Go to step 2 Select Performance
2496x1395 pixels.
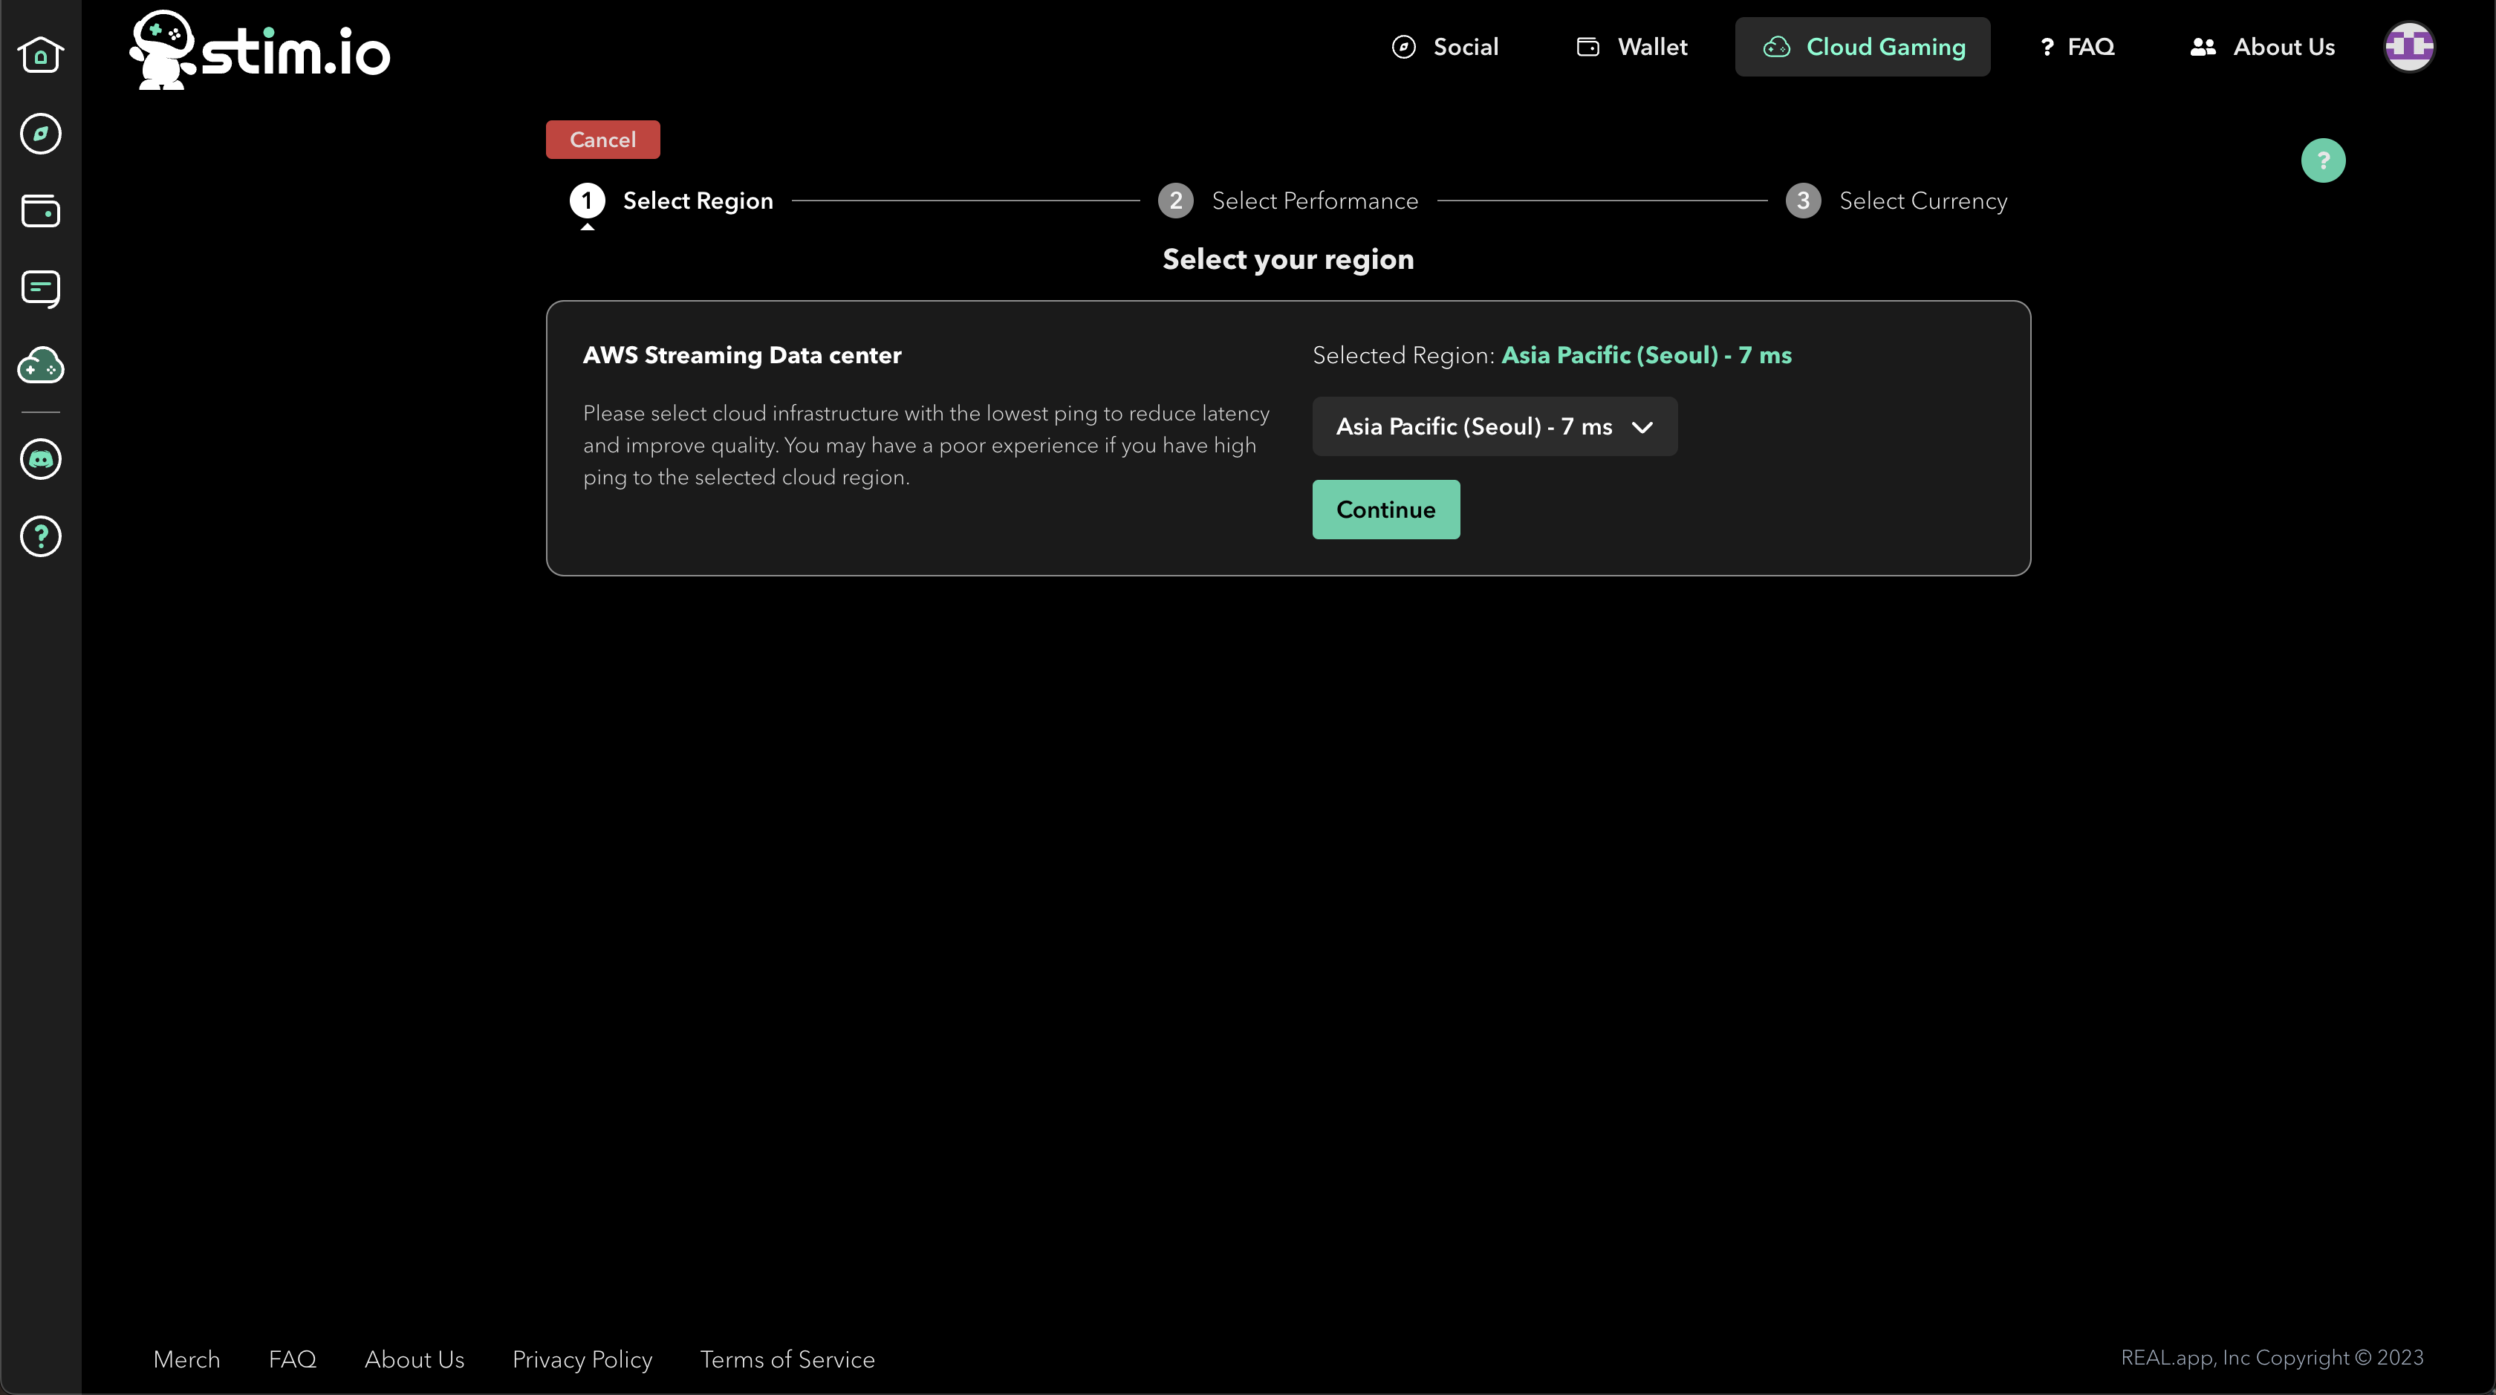coord(1289,201)
